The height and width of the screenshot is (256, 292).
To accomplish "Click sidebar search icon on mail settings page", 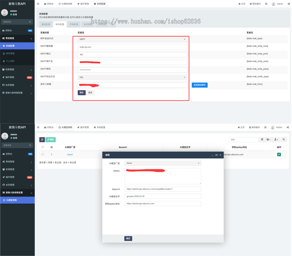I will coord(30,22).
